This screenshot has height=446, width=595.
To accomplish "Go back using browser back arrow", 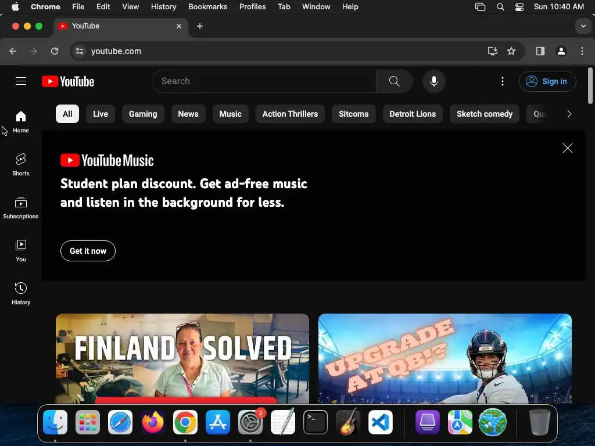I will coord(13,51).
